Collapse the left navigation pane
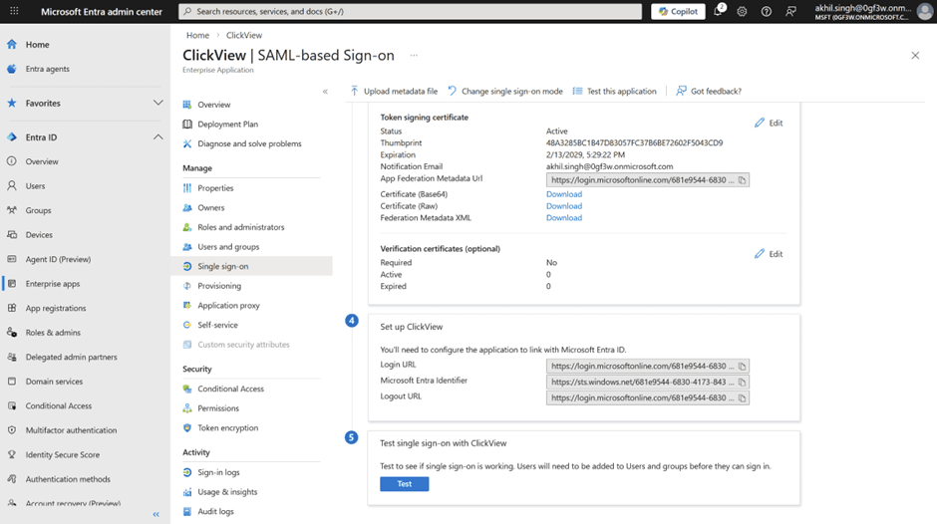Image resolution: width=937 pixels, height=524 pixels. (x=156, y=514)
